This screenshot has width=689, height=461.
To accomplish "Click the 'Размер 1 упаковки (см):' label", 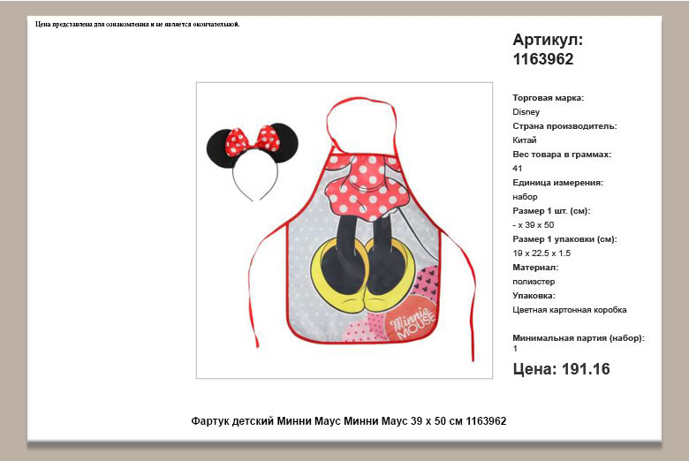I will point(564,239).
